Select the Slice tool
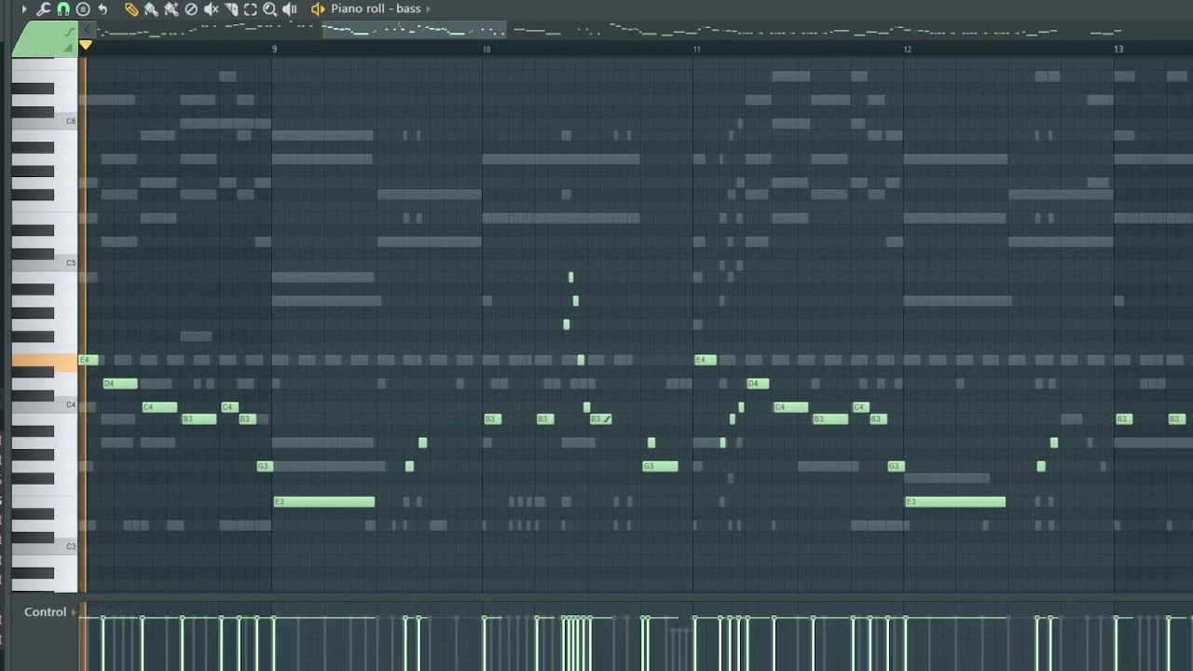The height and width of the screenshot is (671, 1193). (x=231, y=9)
